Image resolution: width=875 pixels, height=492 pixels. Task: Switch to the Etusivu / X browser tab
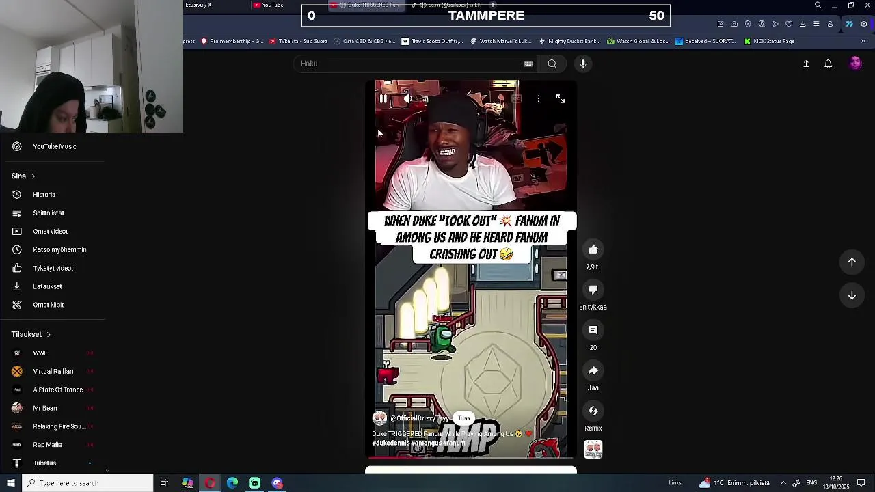[x=198, y=5]
